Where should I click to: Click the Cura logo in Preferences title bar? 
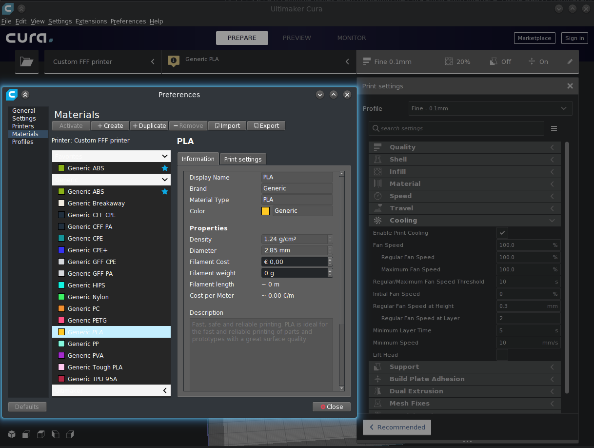point(11,94)
